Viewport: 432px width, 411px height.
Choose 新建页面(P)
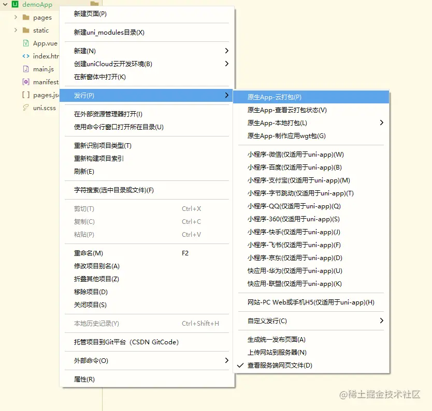(147, 14)
